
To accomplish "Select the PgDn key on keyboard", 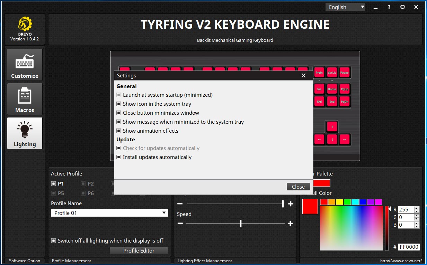I will [344, 102].
